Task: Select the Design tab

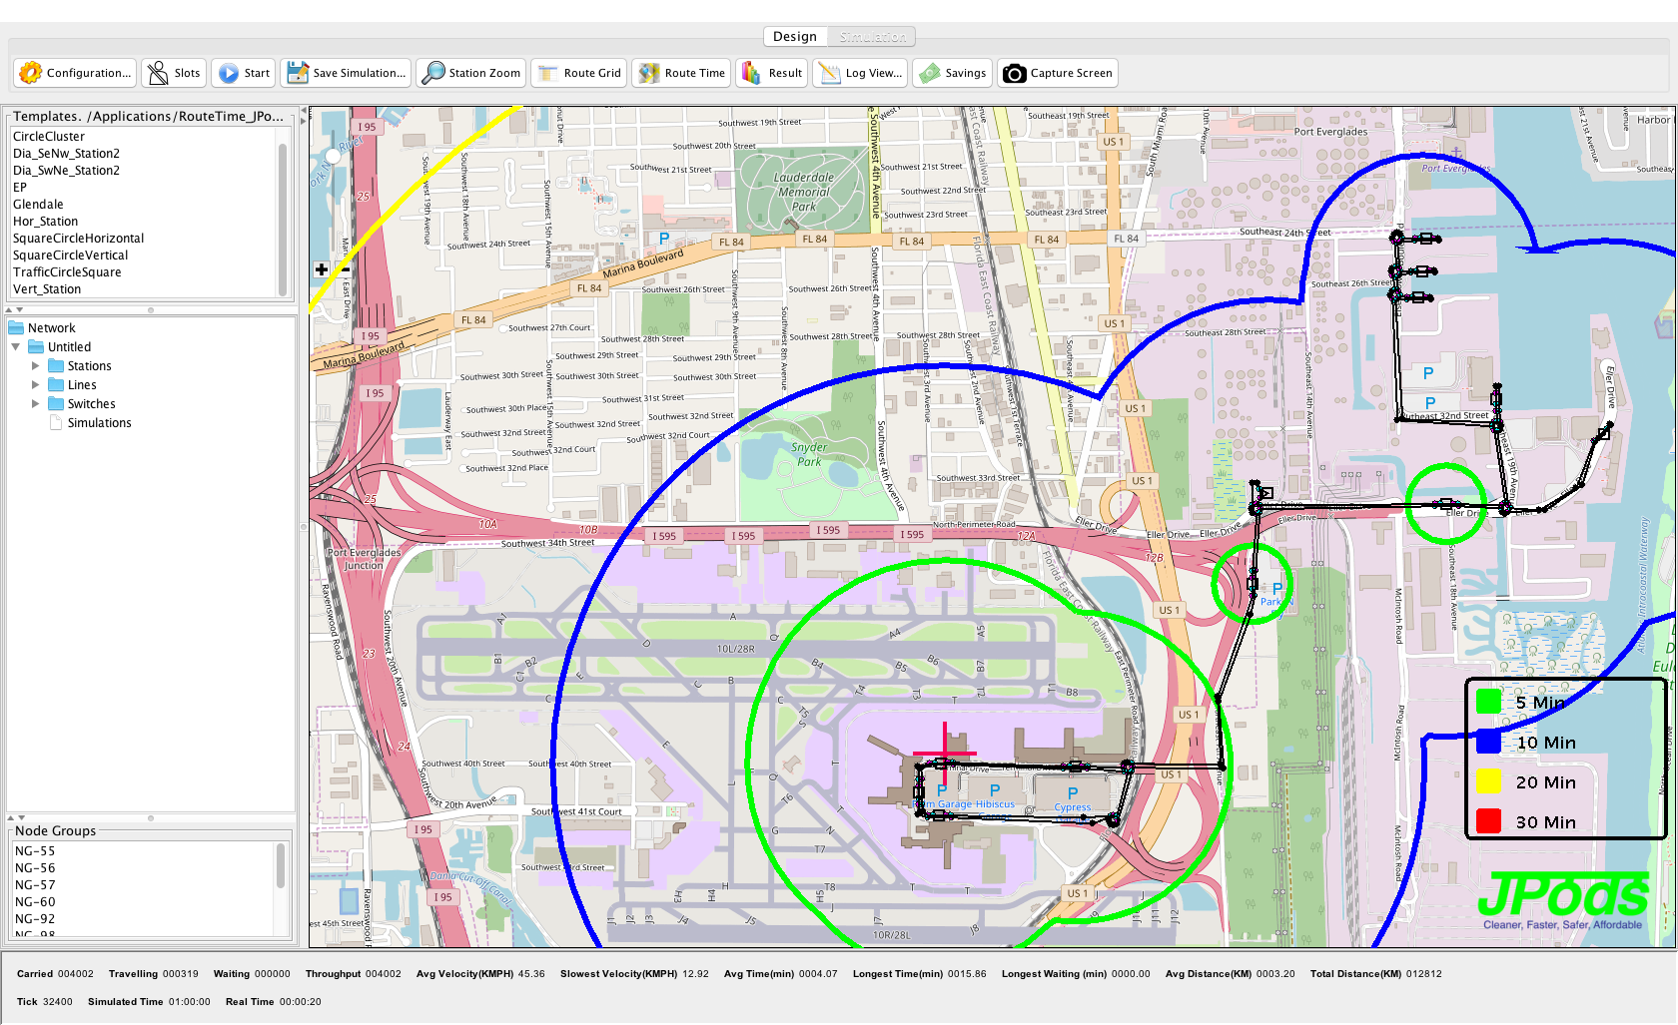Action: pyautogui.click(x=795, y=37)
